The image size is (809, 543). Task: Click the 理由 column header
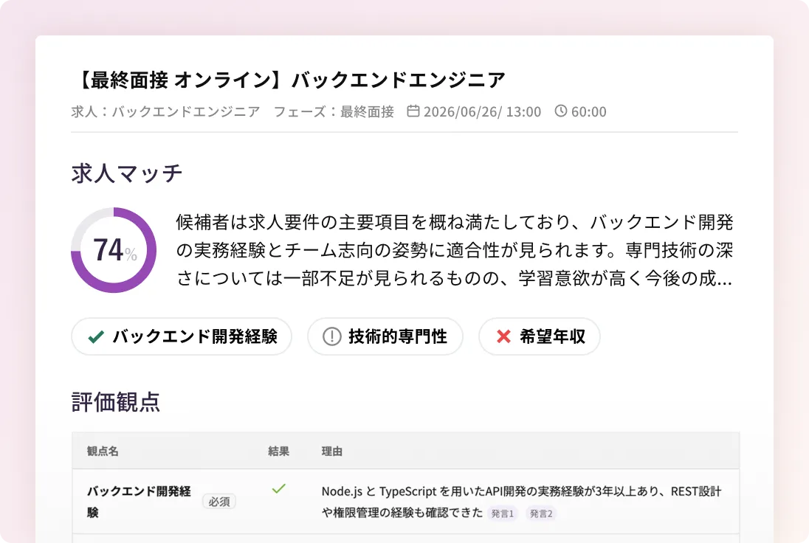[x=331, y=452]
